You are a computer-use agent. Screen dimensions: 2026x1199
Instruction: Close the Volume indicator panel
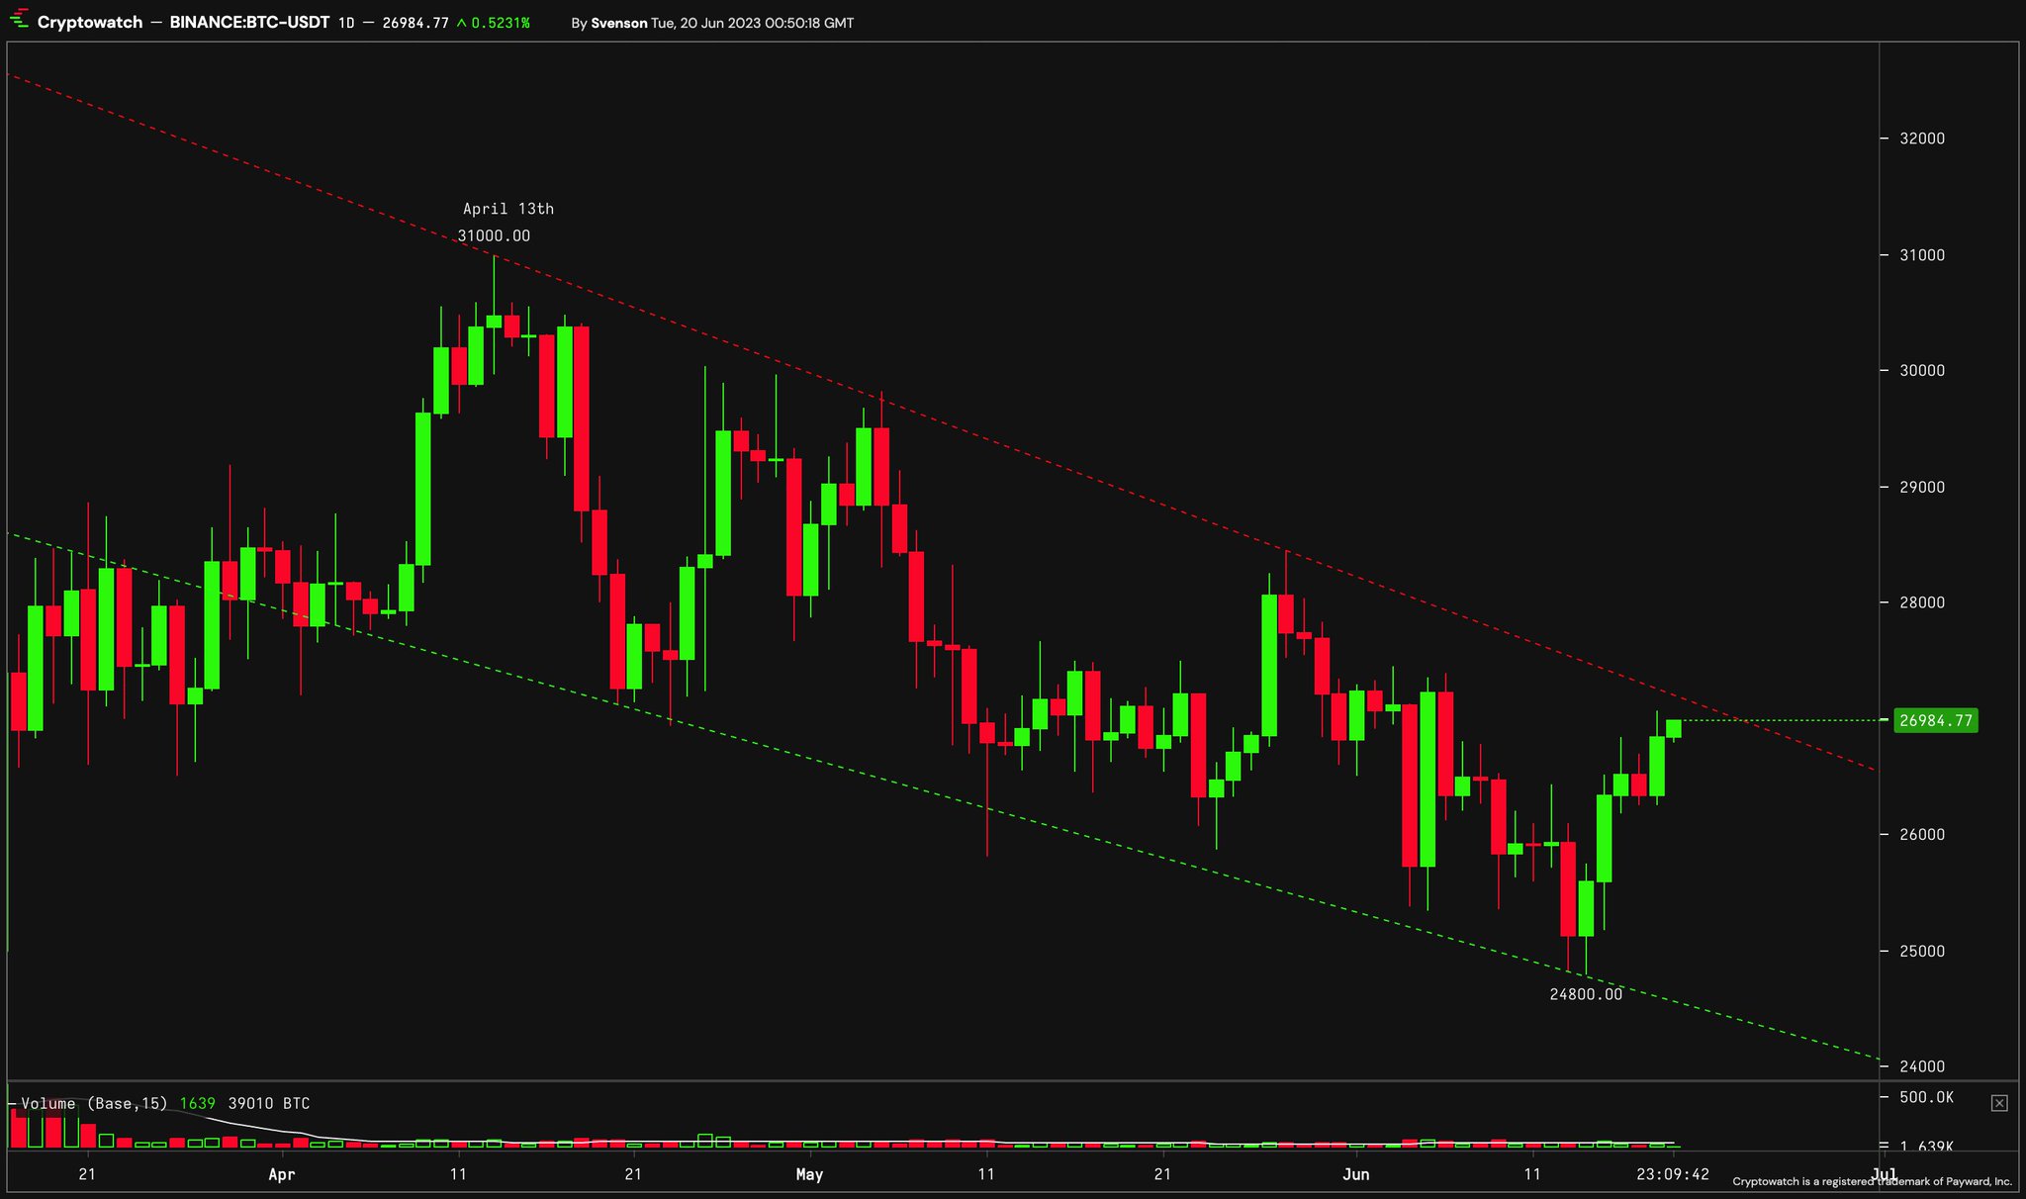[x=1998, y=1103]
